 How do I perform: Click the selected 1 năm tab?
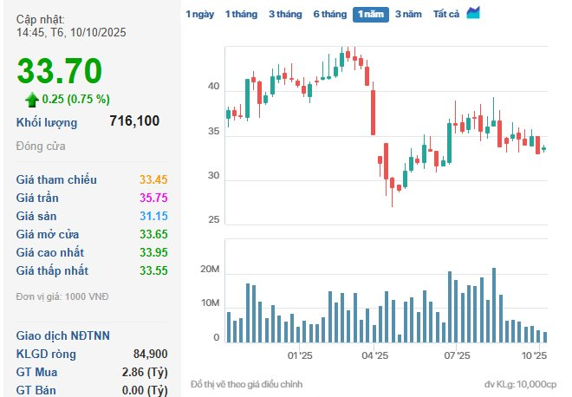pyautogui.click(x=371, y=15)
